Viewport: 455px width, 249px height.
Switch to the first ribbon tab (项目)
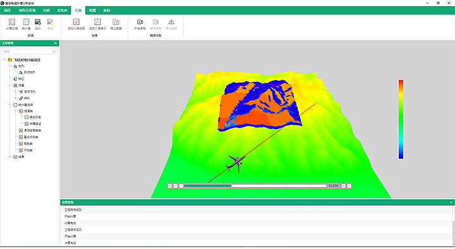7,11
